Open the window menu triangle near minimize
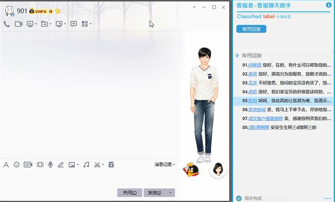The width and height of the screenshot is (335, 202). pos(194,7)
